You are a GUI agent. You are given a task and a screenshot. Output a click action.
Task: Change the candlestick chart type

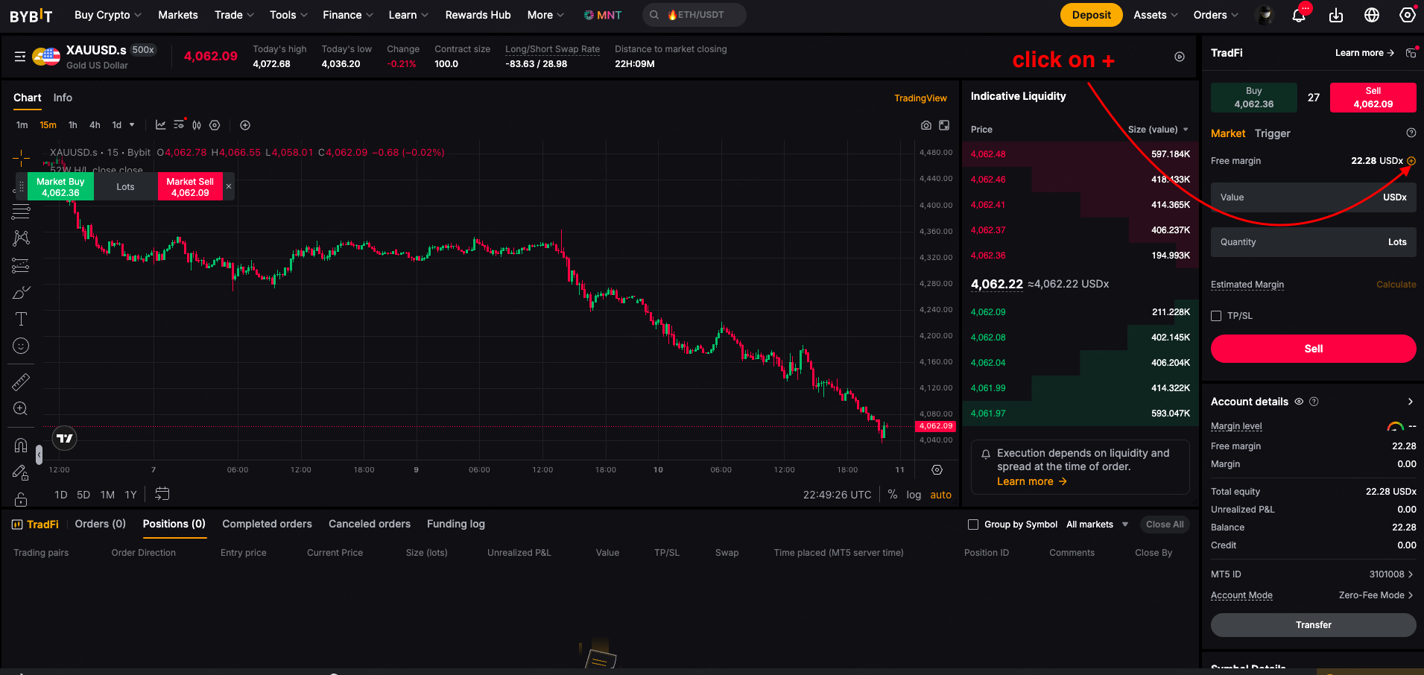197,125
